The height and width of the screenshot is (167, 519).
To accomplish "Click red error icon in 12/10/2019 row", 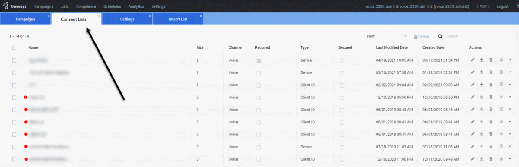I will tap(26, 97).
